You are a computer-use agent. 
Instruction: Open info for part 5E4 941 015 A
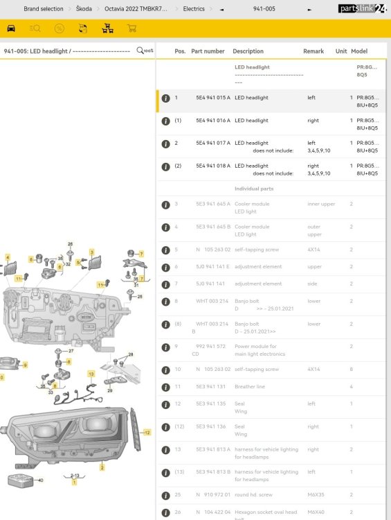pos(165,98)
